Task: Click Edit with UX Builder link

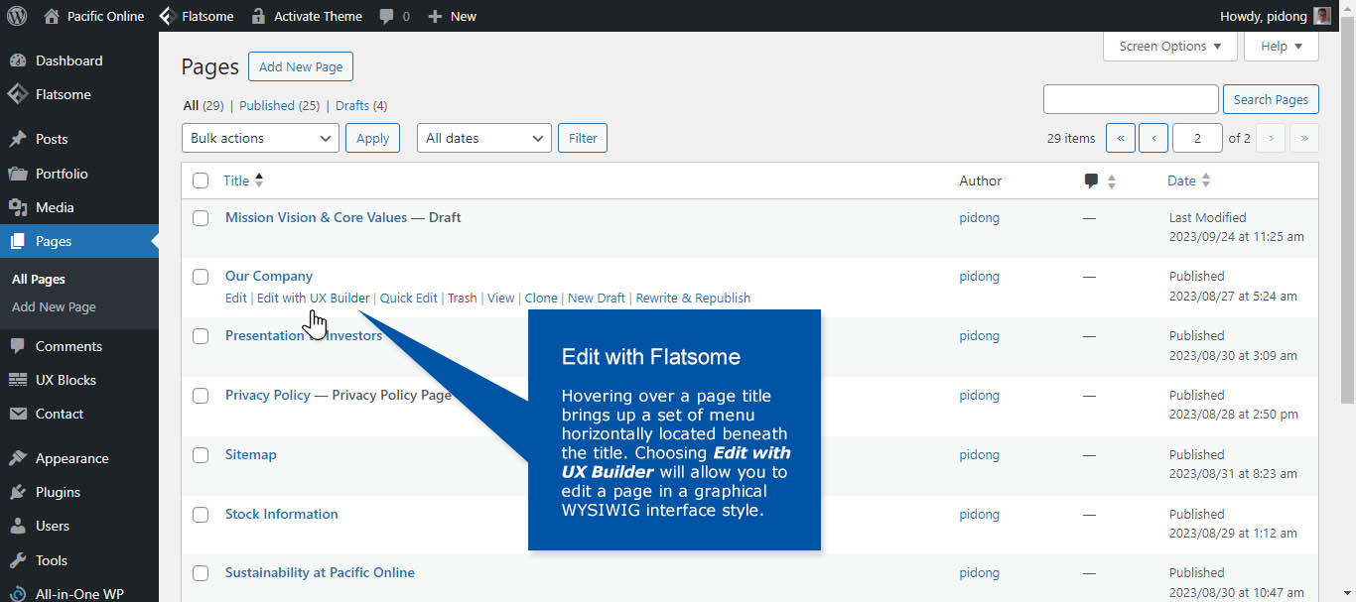Action: pos(313,298)
